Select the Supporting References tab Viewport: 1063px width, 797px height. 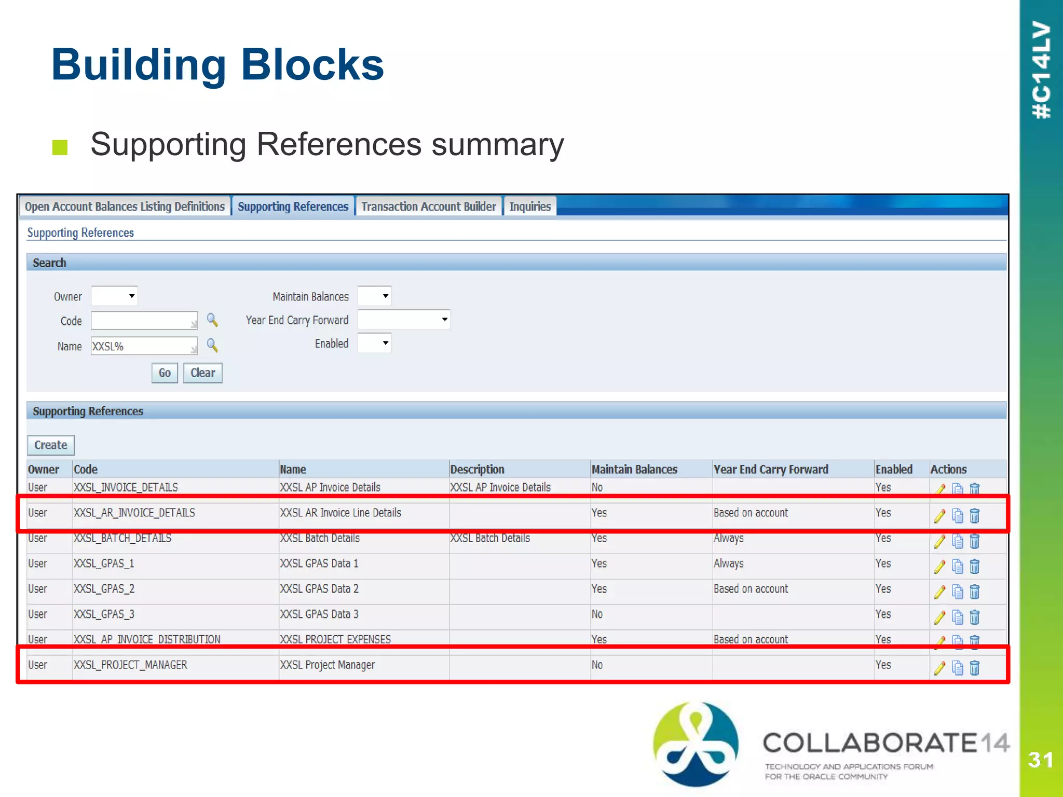(x=293, y=207)
